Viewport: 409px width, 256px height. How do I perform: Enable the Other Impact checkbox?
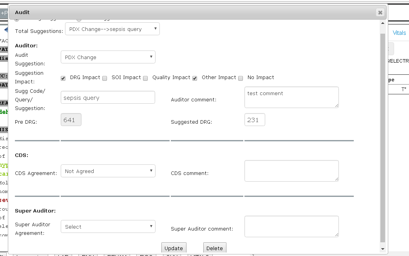195,78
